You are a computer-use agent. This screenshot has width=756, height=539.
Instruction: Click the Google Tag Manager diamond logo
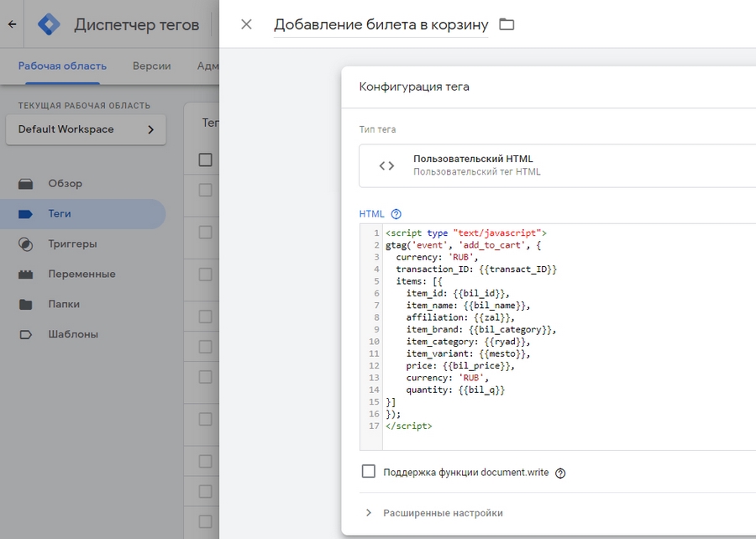click(49, 24)
